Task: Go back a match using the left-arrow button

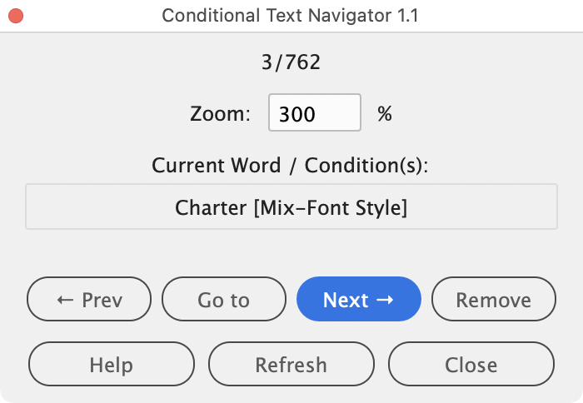Action: click(89, 300)
